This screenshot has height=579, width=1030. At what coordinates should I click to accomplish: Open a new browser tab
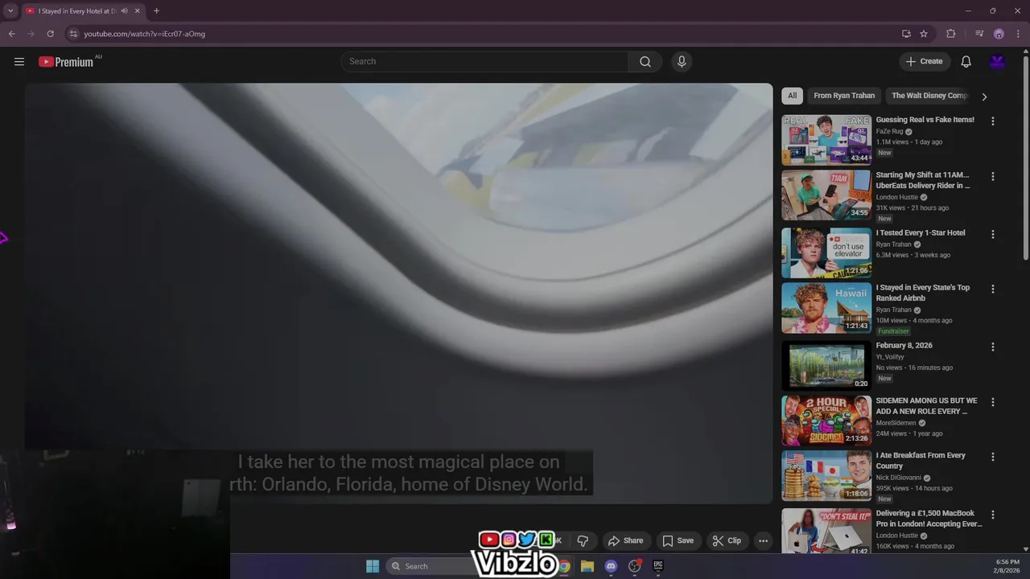tap(156, 11)
